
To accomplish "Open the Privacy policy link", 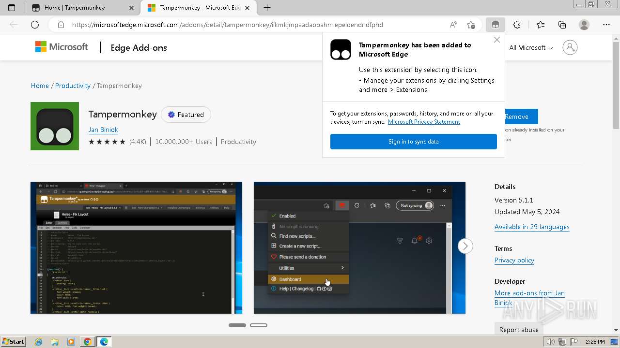I will (514, 260).
